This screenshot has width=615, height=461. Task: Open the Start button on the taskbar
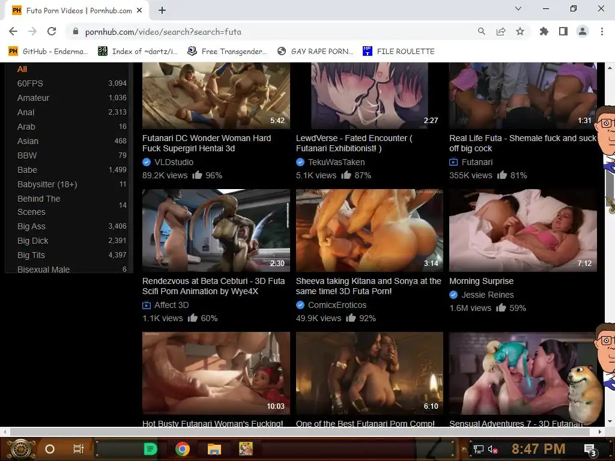[x=21, y=449]
